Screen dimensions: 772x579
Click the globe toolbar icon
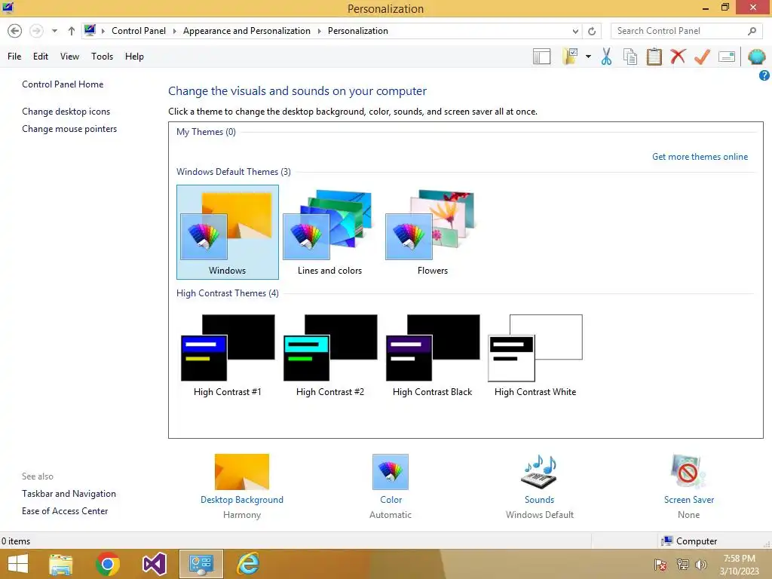[757, 57]
